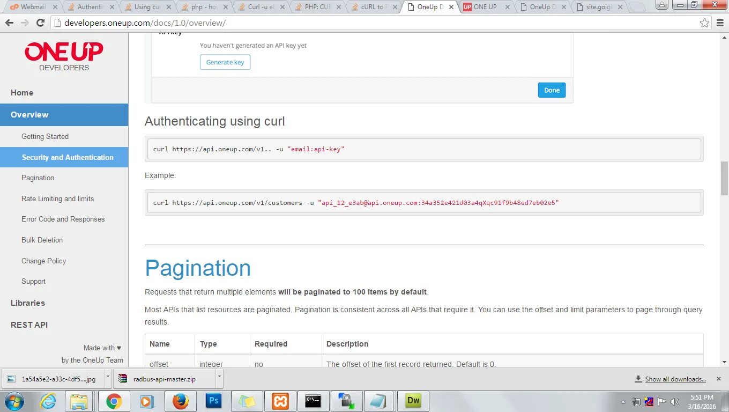Open the network transfer taskbar icon

click(x=346, y=401)
